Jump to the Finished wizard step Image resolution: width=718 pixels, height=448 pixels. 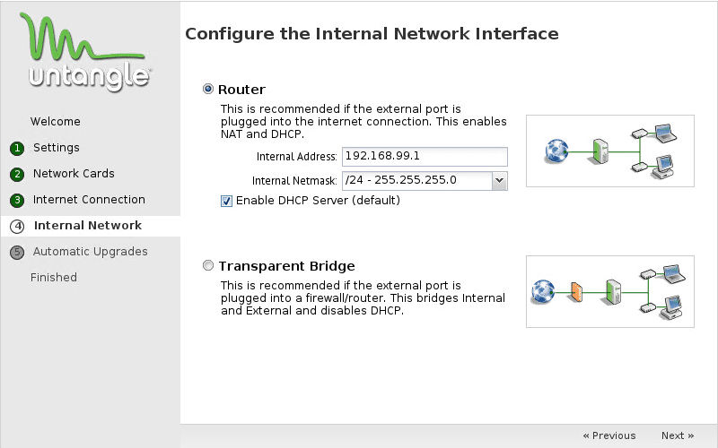(54, 278)
